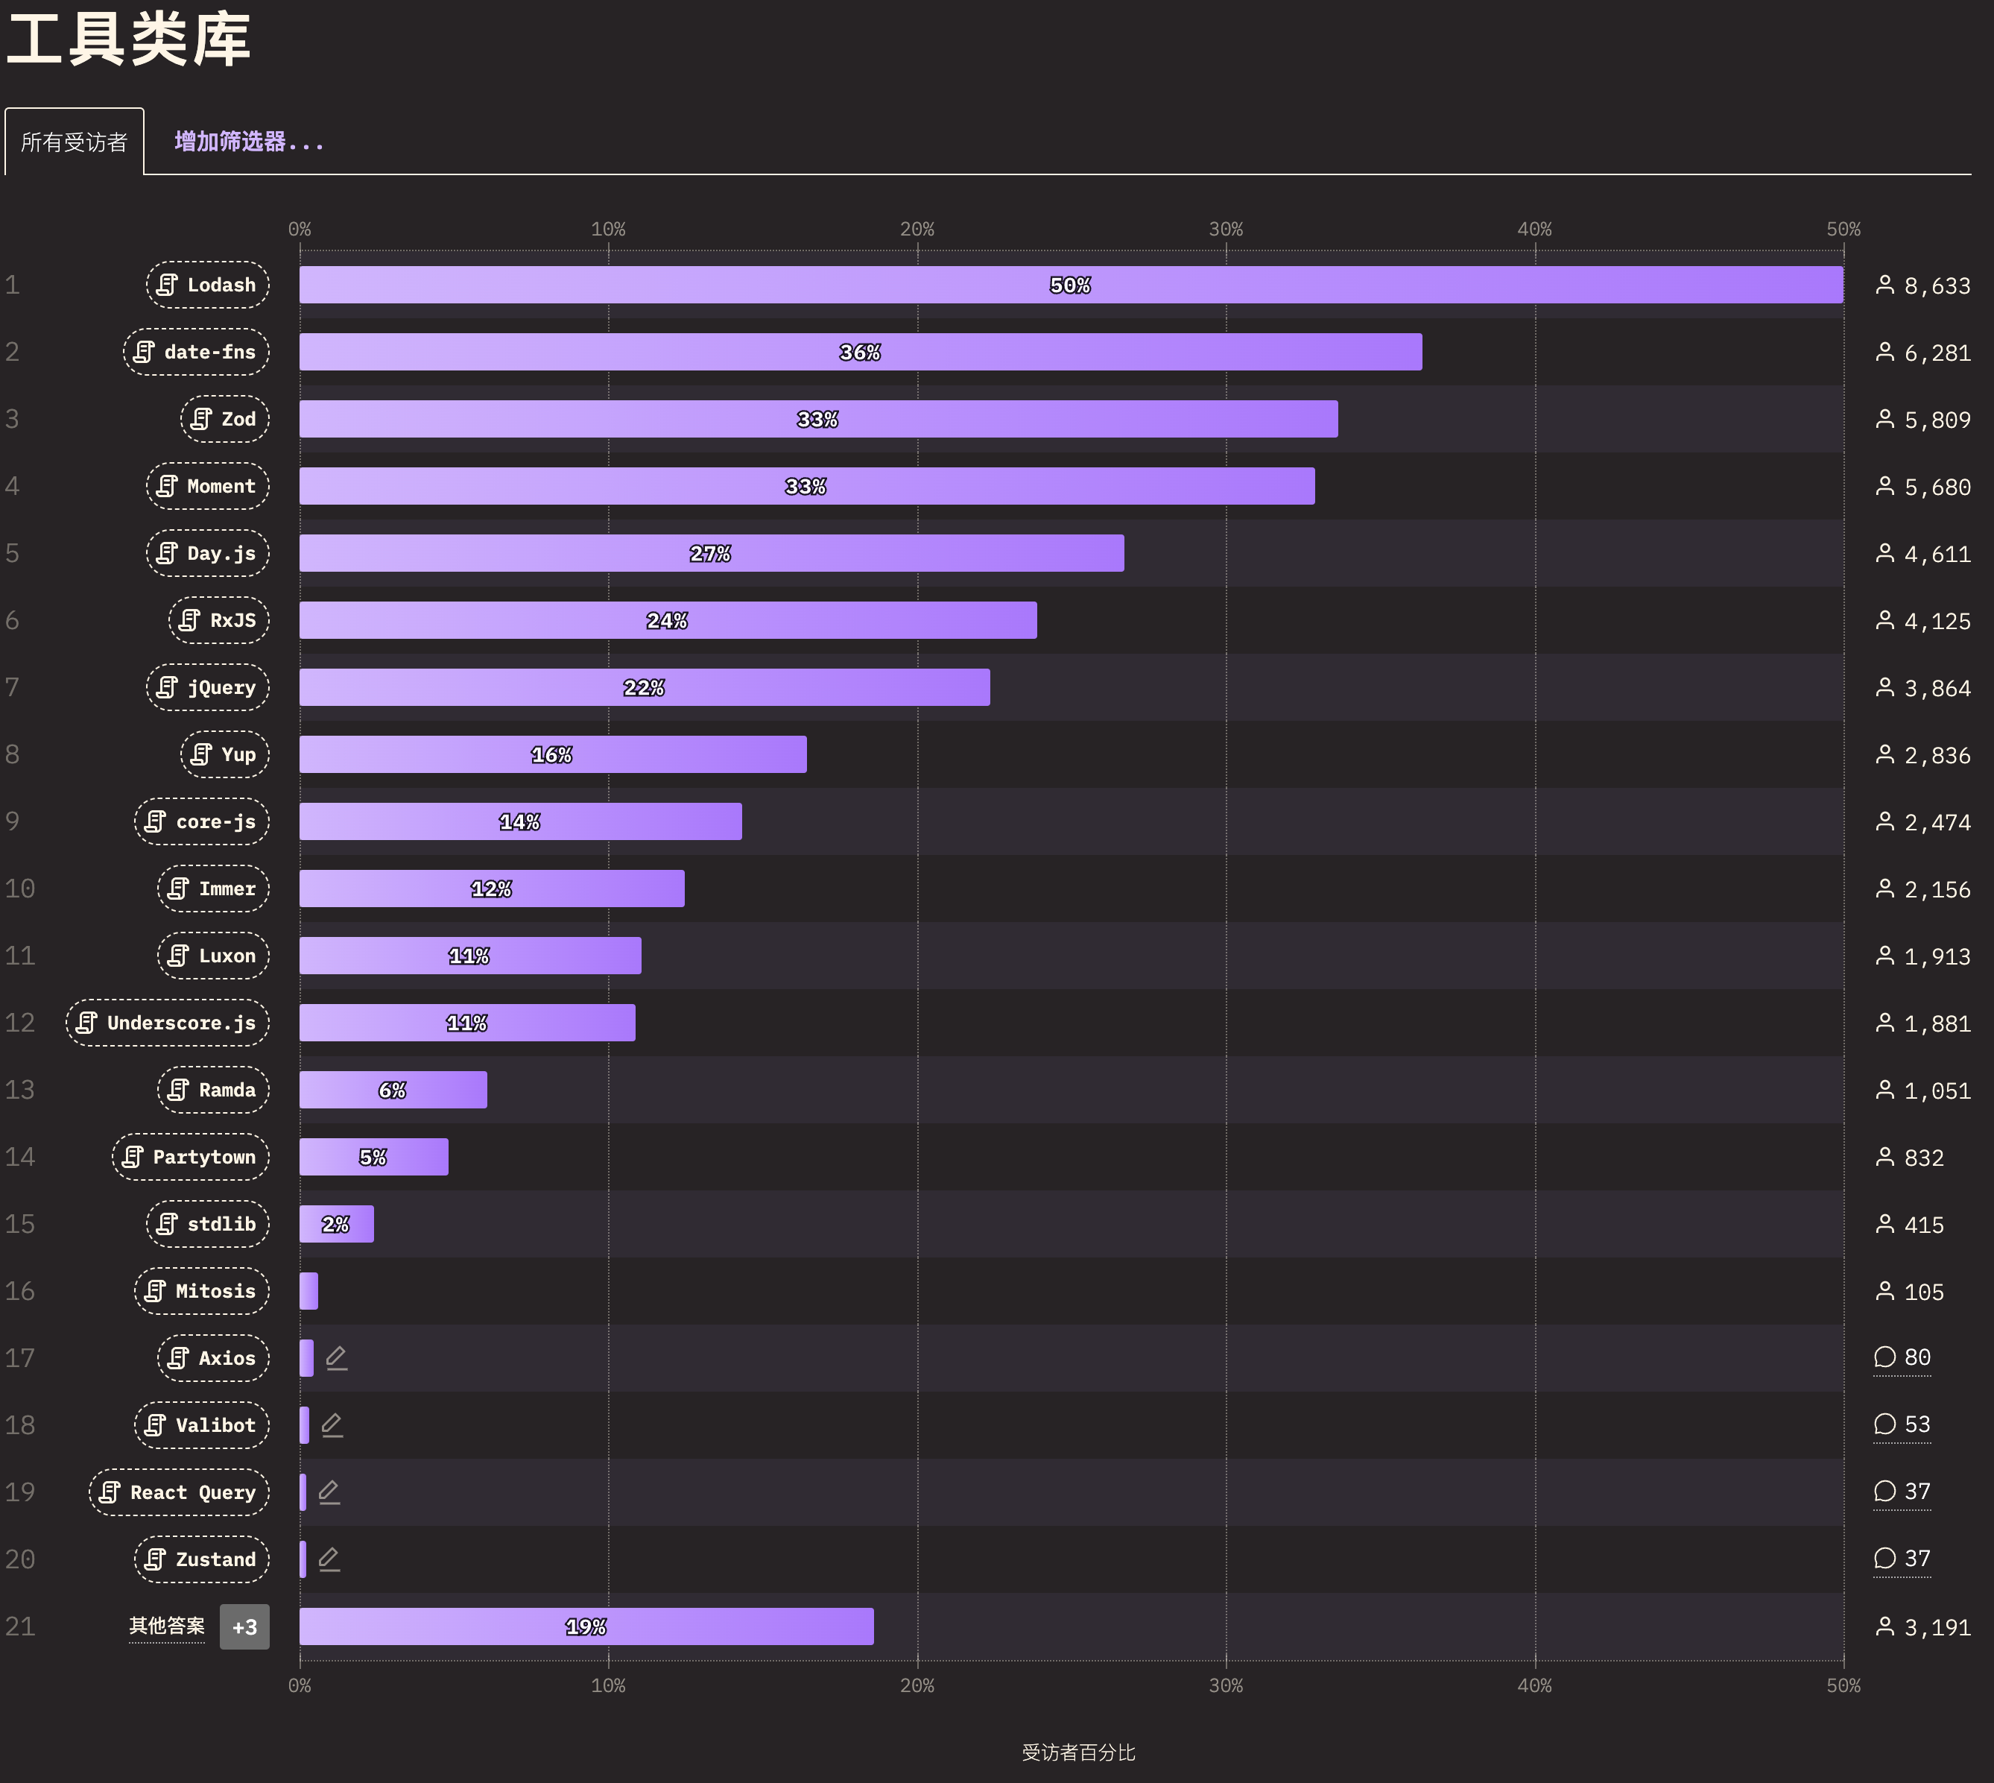Click the Zod respondent count 5,809
The height and width of the screenshot is (1783, 1994).
coord(1922,420)
